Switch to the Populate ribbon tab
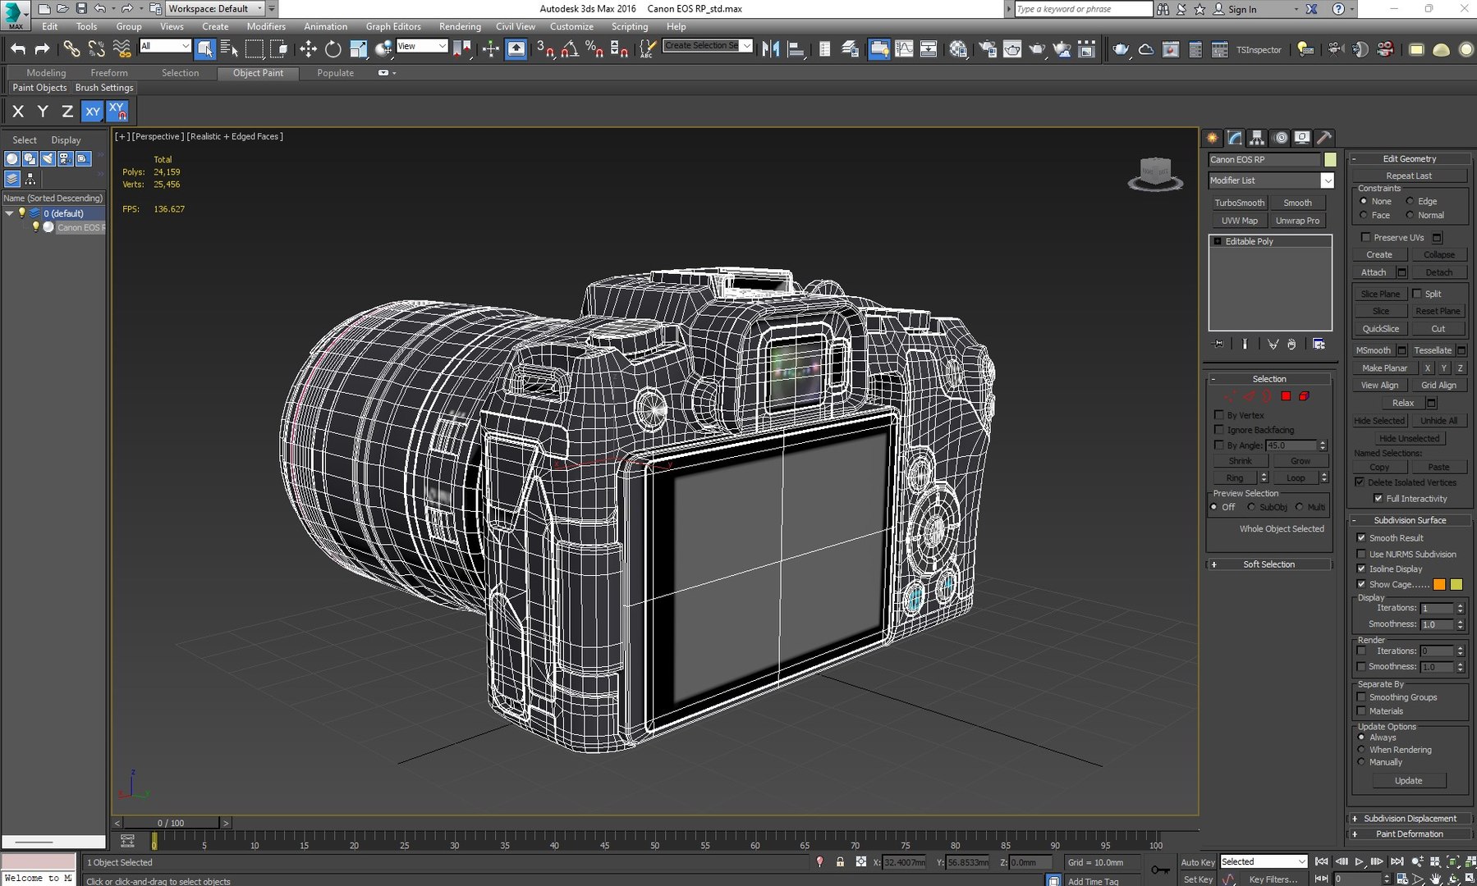 click(x=335, y=73)
